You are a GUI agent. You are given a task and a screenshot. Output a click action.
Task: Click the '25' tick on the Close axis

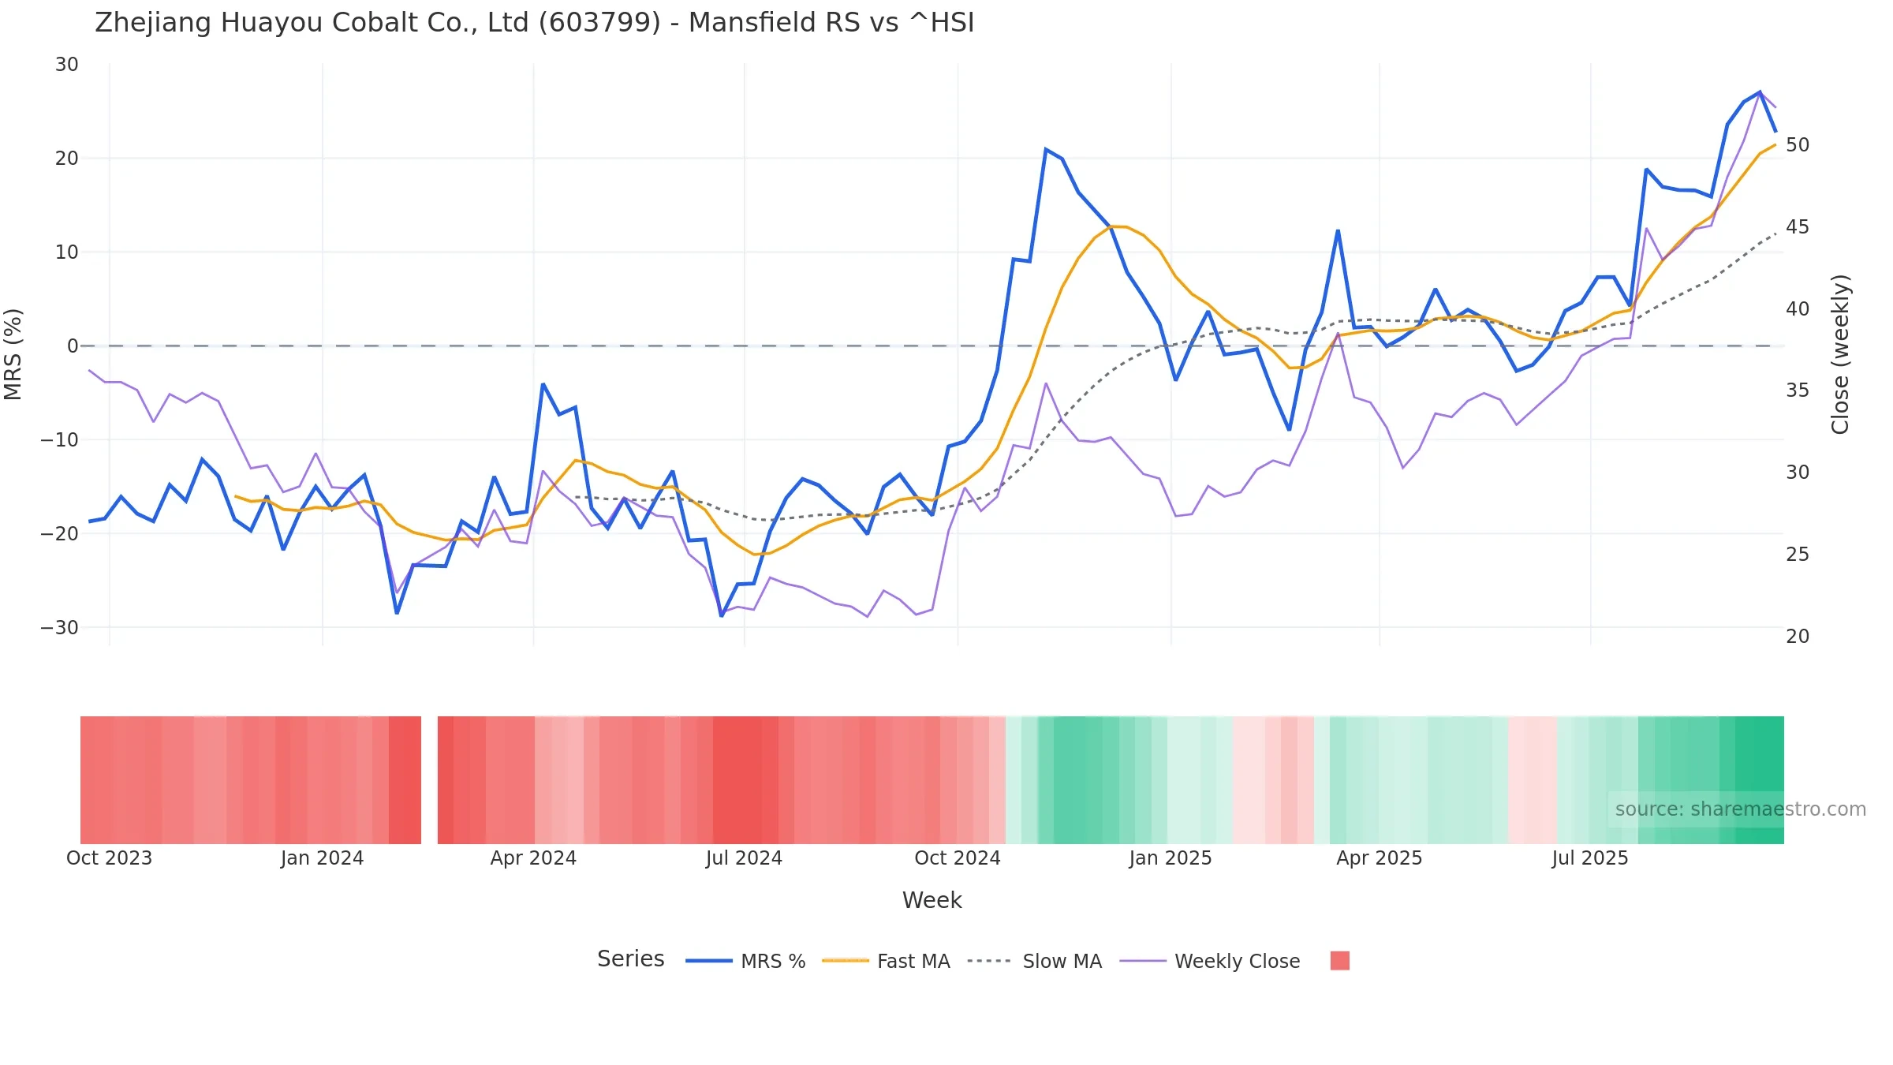1798,555
